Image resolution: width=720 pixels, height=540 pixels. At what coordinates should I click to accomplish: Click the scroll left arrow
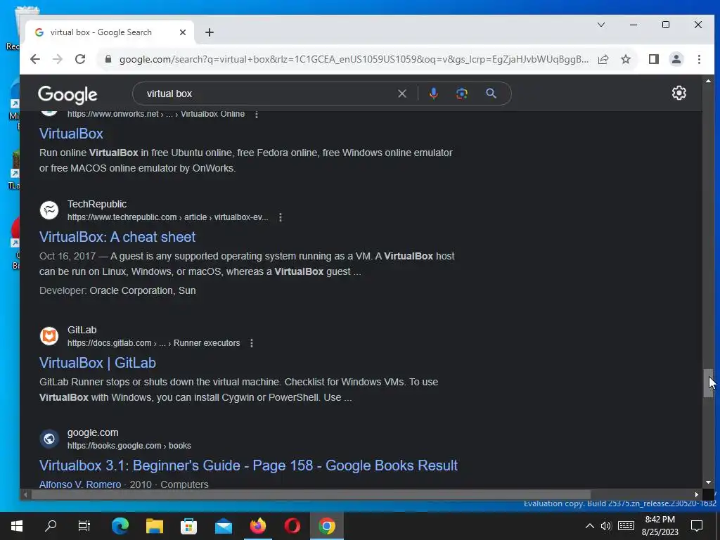pos(25,494)
